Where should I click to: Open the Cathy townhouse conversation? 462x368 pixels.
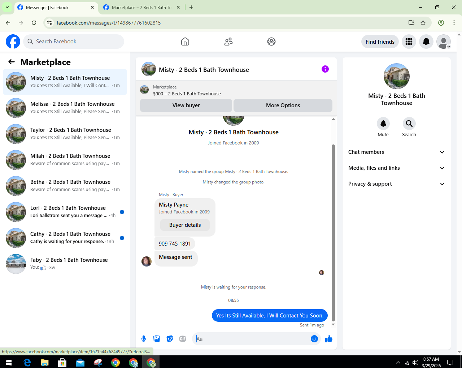click(x=65, y=238)
